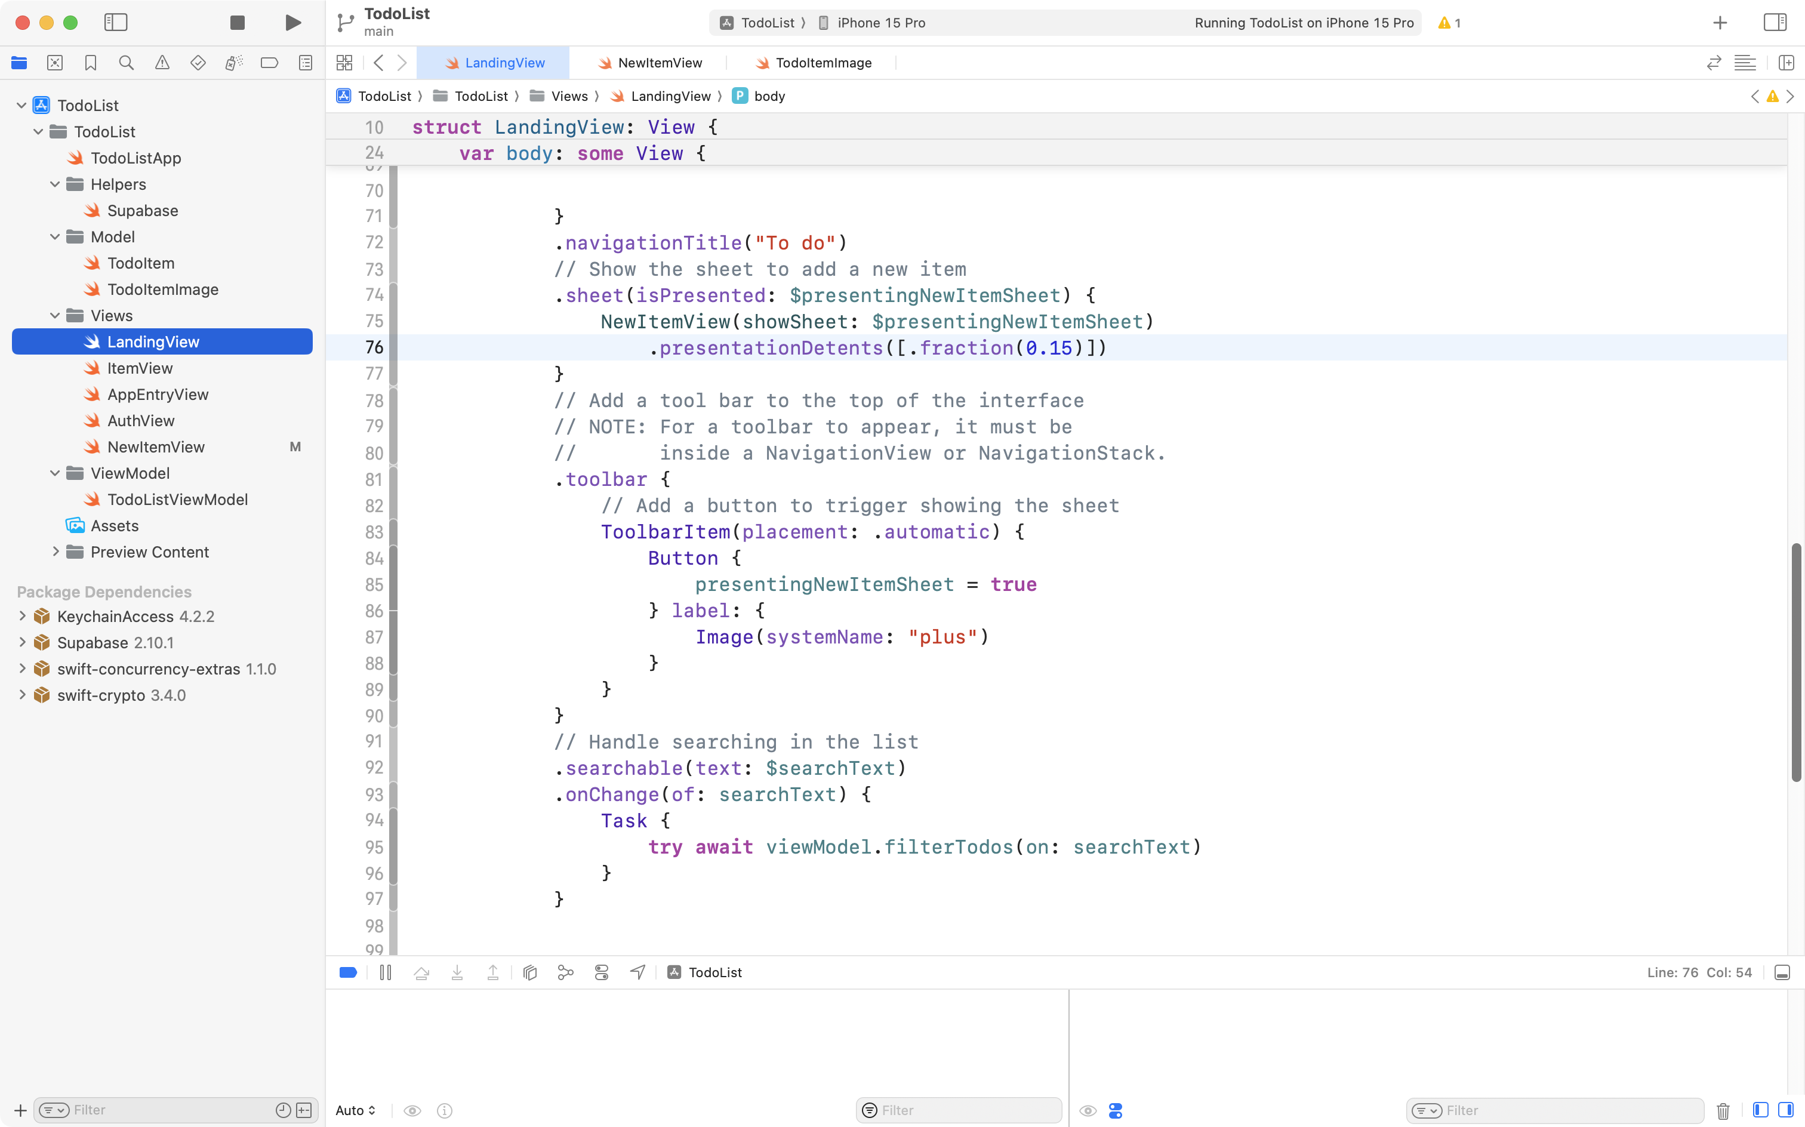The image size is (1805, 1127).
Task: Open the Test navigator diamond checkmark icon
Action: [198, 63]
